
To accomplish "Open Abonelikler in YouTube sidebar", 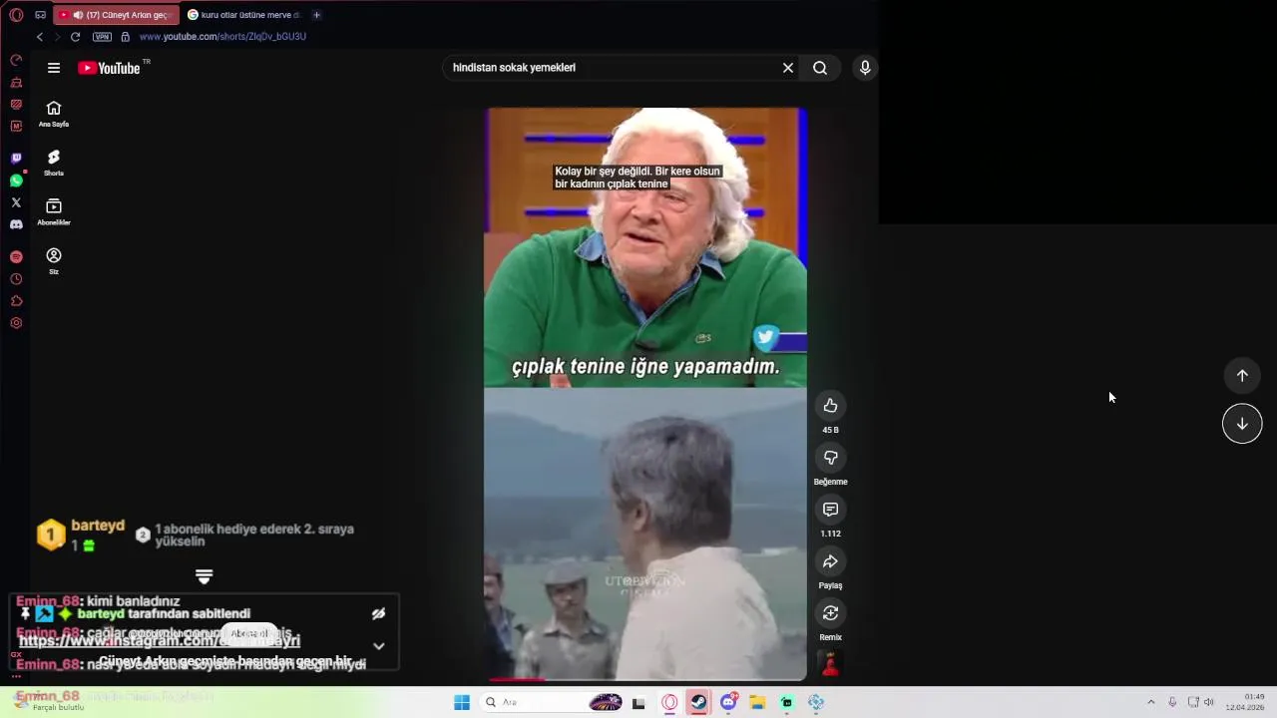I will pos(54,212).
